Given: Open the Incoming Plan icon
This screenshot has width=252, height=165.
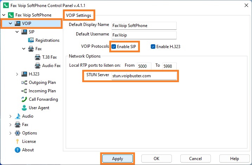Looking at the screenshot, I should coord(24,91).
